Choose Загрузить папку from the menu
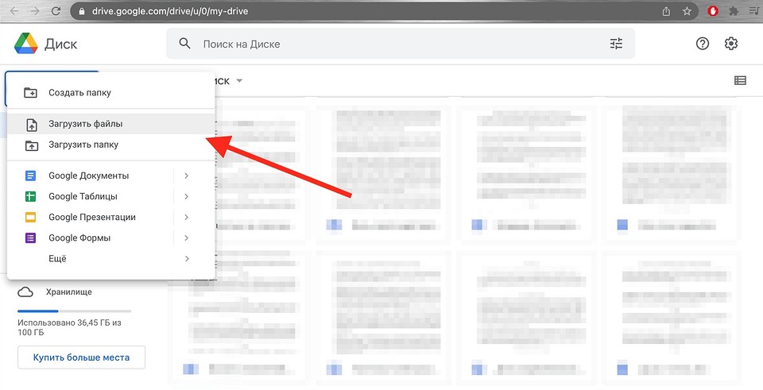Viewport: 763px width, 390px height. (83, 145)
